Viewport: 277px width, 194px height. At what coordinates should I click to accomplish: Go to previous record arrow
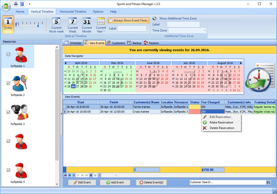click(74, 175)
